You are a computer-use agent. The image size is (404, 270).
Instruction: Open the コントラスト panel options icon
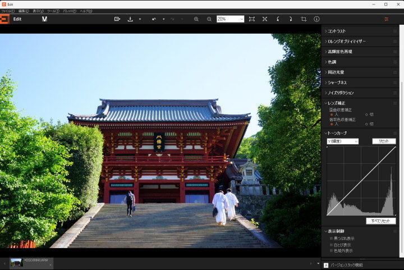[395, 31]
